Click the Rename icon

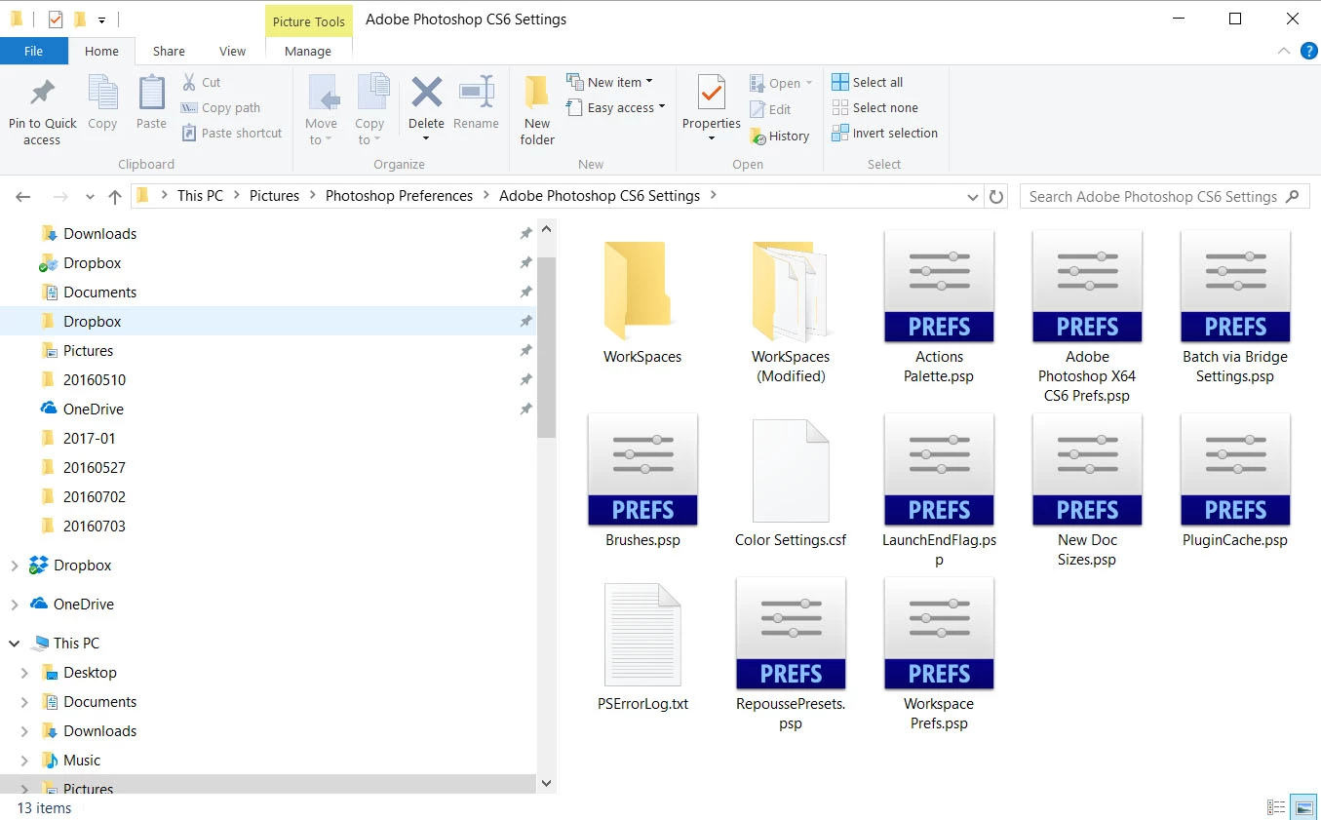point(476,94)
